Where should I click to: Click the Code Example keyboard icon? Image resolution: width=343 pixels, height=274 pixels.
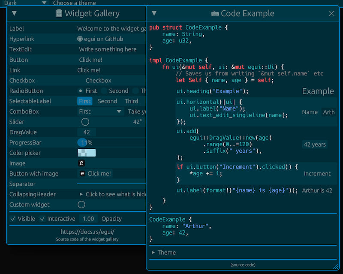pos(215,14)
